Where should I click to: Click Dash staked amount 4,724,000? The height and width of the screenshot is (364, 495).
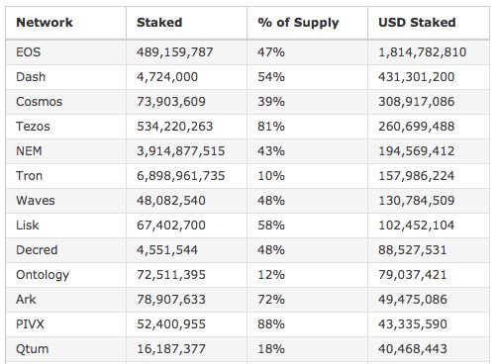coord(167,77)
